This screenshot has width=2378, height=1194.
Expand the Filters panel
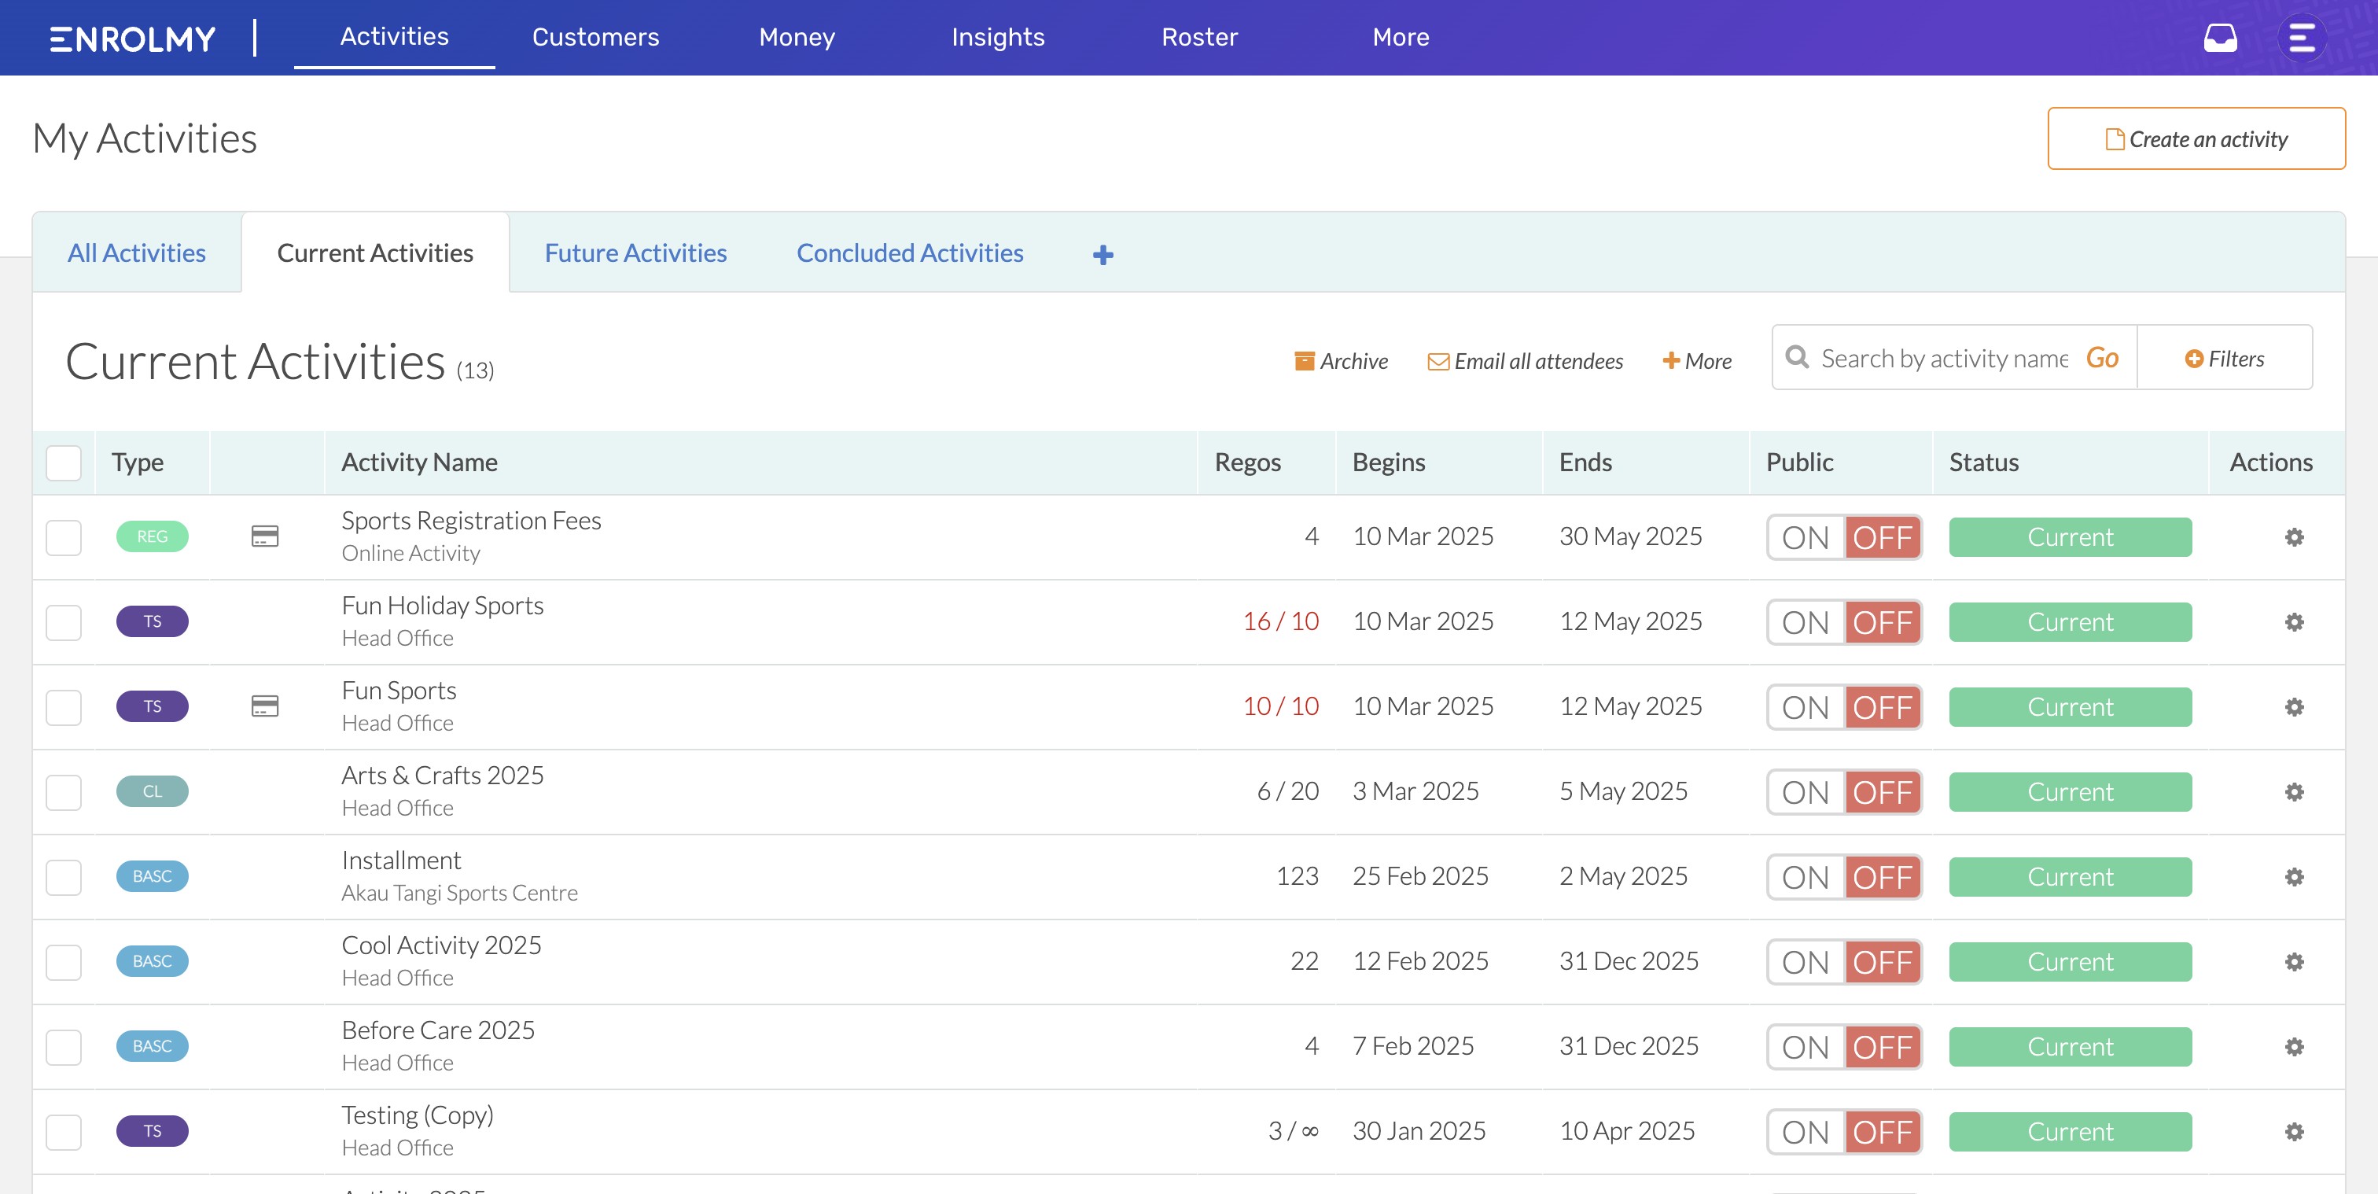(2224, 359)
